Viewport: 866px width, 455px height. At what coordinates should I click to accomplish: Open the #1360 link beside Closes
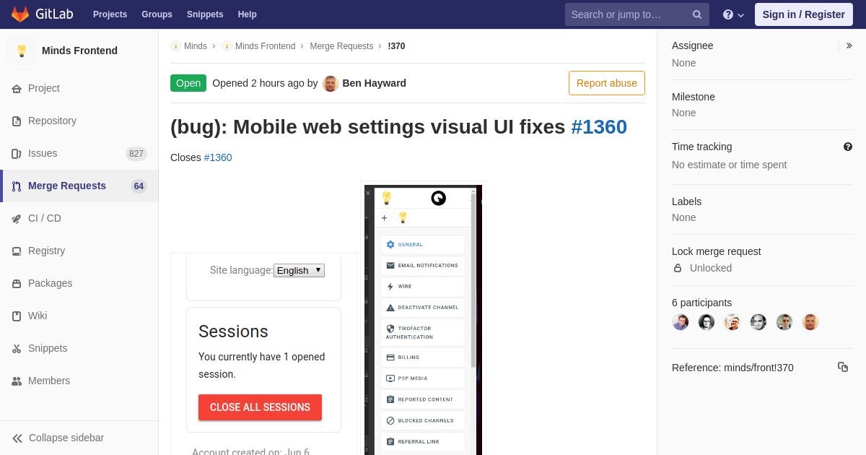pyautogui.click(x=218, y=157)
